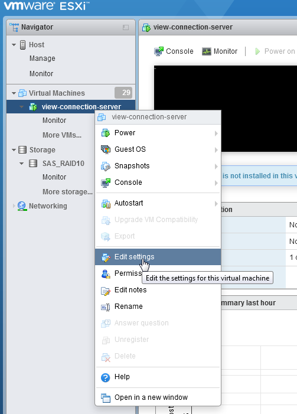Image resolution: width=297 pixels, height=414 pixels.
Task: Select Manage under Host
Action: [43, 58]
